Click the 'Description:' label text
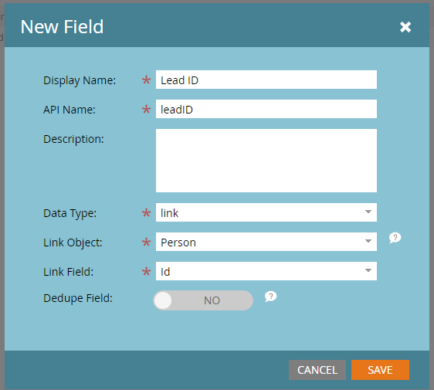Screen dimensions: 434x390 pos(73,139)
